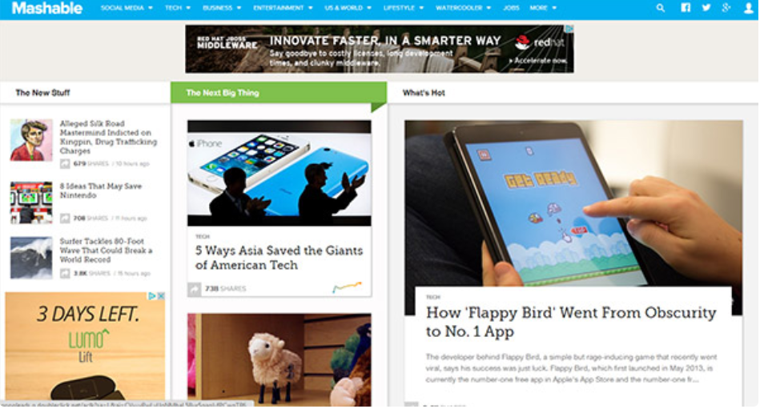Share arrow beside 738 shares

point(195,289)
